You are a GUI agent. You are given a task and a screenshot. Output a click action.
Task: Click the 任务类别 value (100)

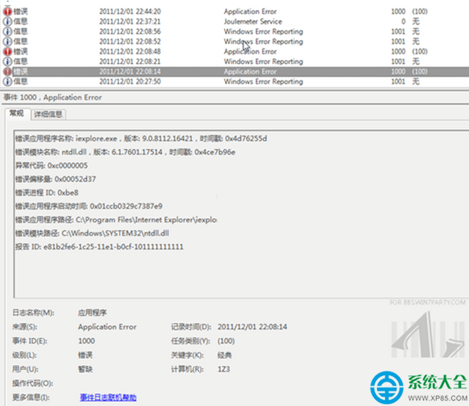tap(226, 341)
